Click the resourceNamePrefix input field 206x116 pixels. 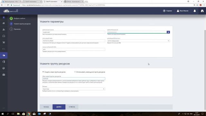[74, 49]
